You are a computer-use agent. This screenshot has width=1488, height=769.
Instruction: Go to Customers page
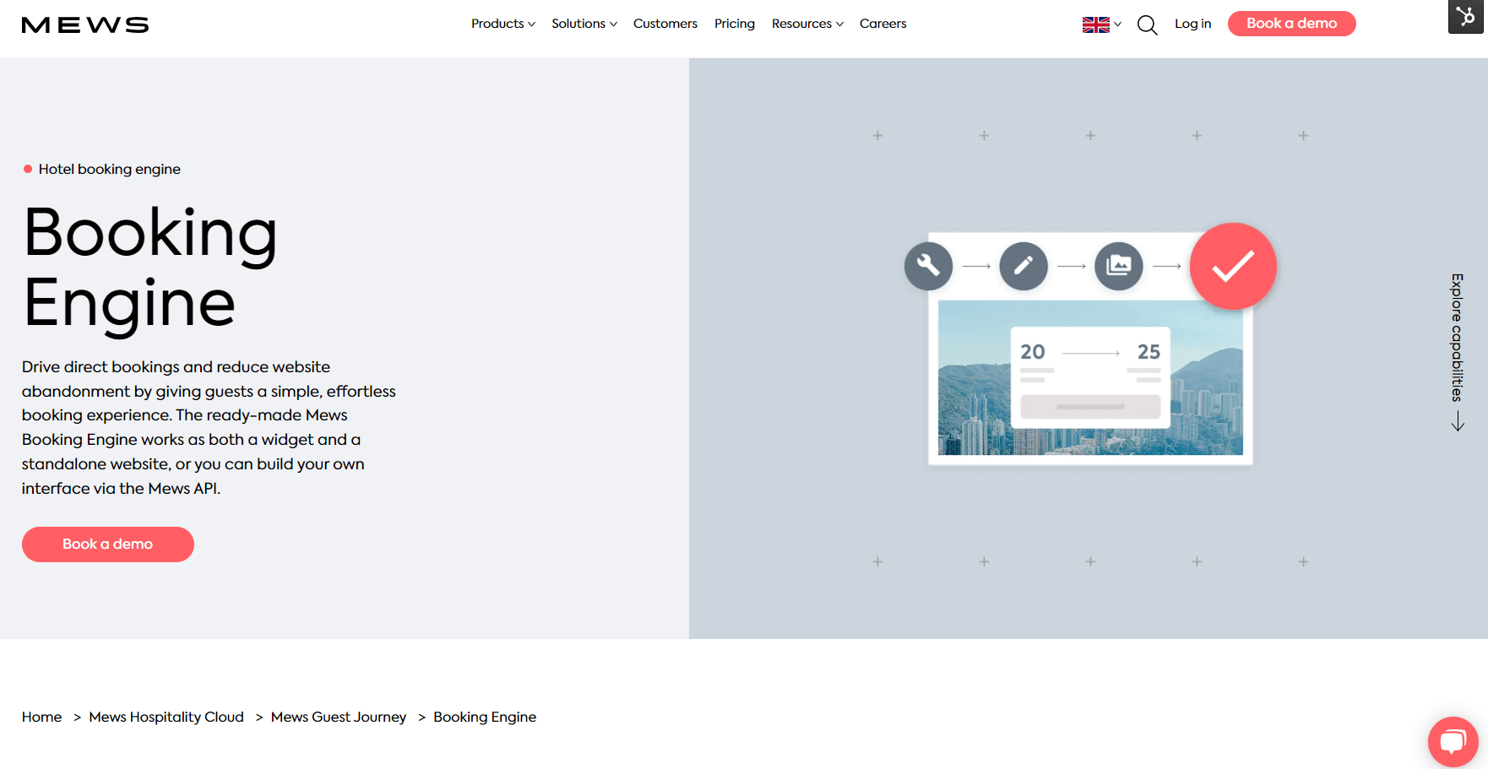665,24
